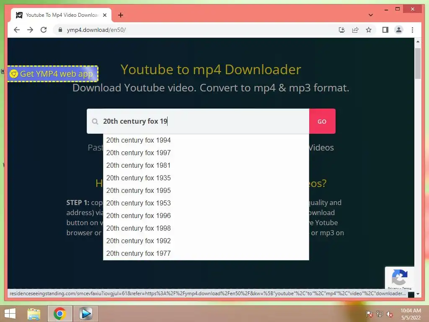The width and height of the screenshot is (429, 322).
Task: Focus the search field with 20th century fox 19
Action: [198, 121]
